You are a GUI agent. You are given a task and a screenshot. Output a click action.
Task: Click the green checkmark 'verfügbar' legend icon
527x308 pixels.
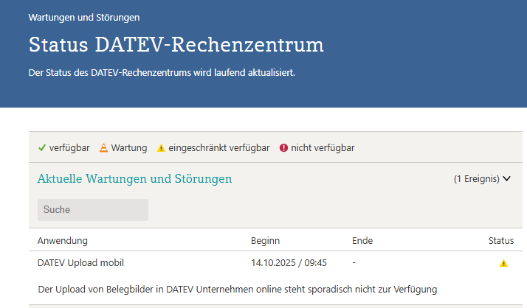(42, 147)
